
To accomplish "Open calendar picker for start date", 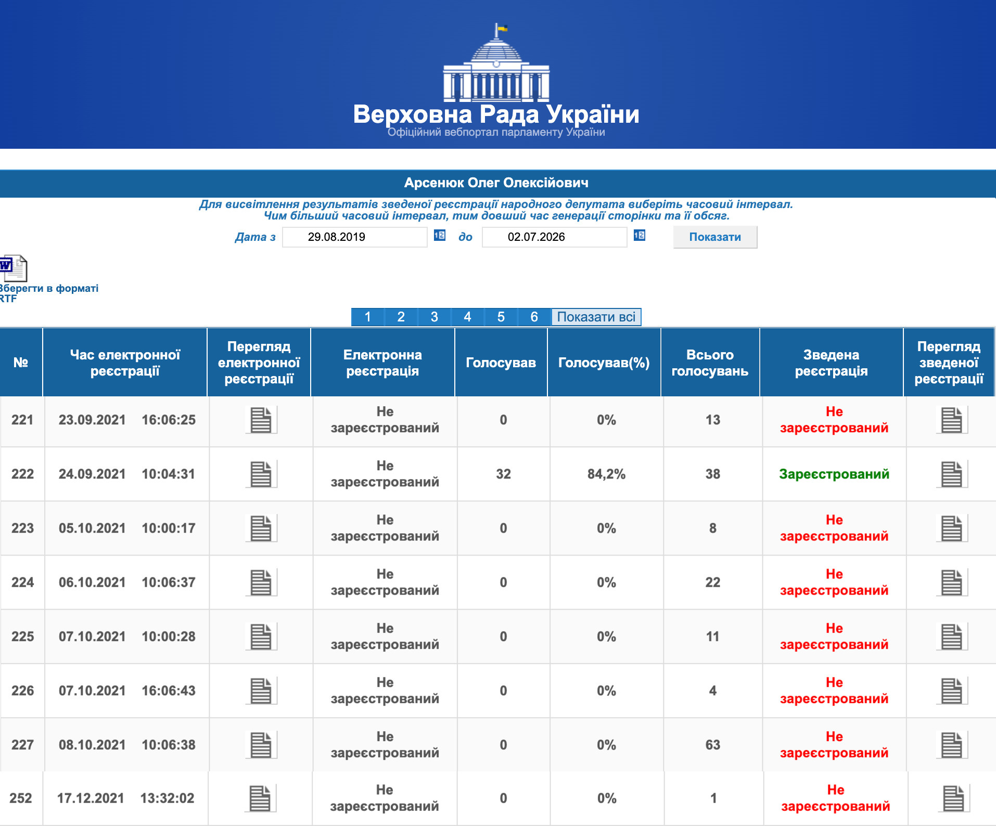I will (440, 236).
